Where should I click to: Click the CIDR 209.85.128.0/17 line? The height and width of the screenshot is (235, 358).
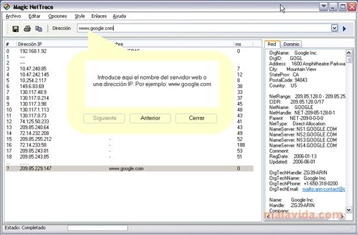coord(296,102)
